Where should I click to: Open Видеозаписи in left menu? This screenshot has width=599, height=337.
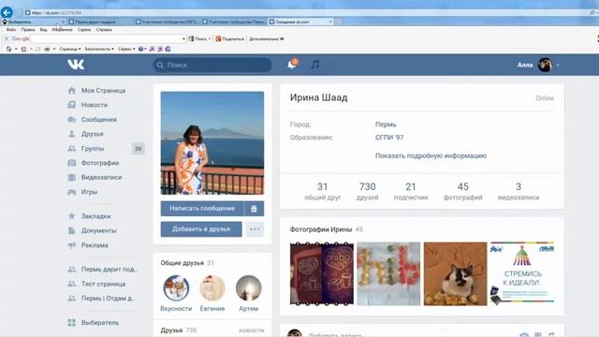(x=101, y=177)
